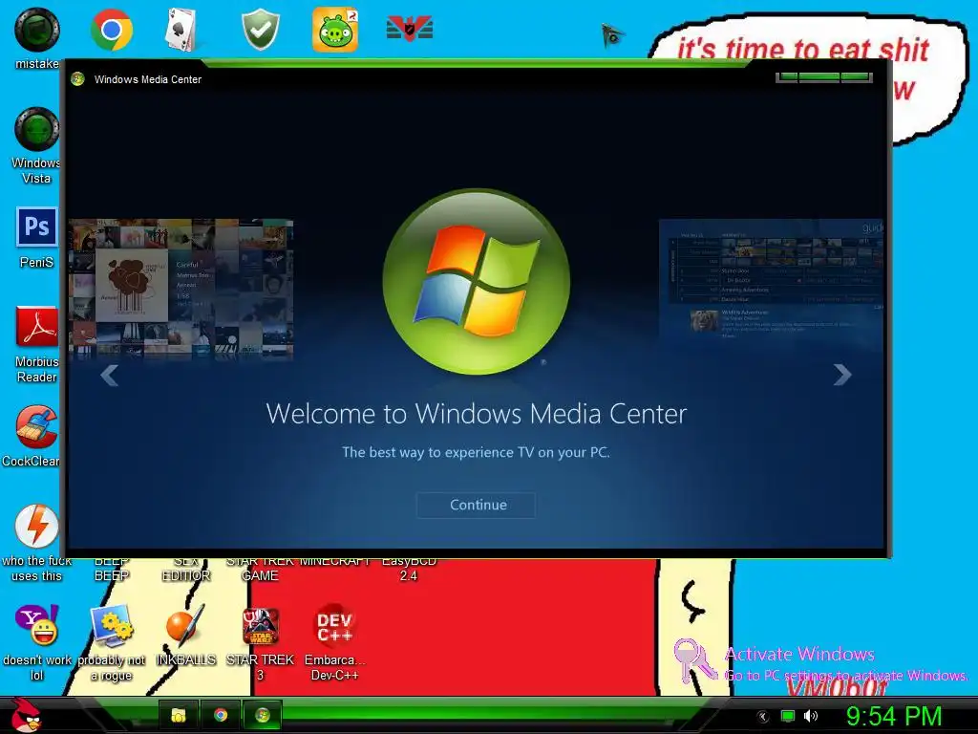The image size is (978, 734).
Task: Click the small dark arrow desktop icon
Action: [x=612, y=35]
